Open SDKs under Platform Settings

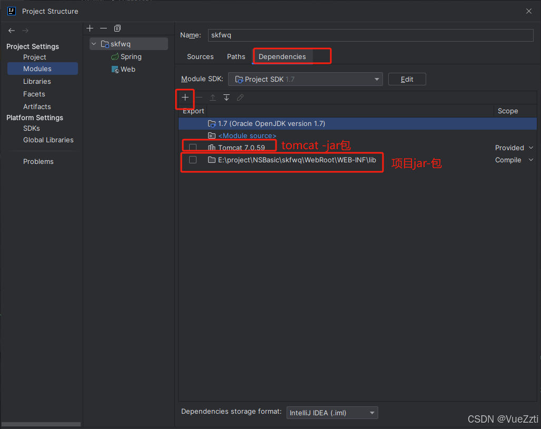pyautogui.click(x=32, y=129)
